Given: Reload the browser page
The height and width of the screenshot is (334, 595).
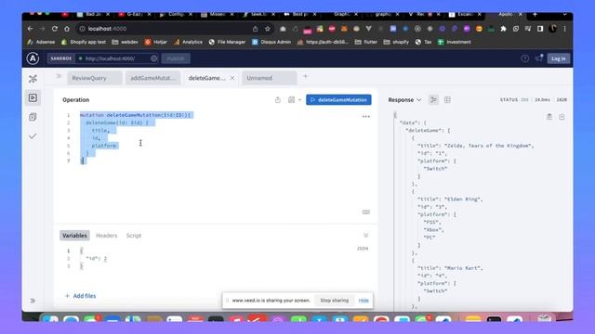Looking at the screenshot, I should 55,29.
